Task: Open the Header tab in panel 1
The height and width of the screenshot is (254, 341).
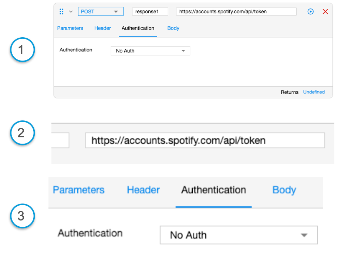Action: point(103,28)
